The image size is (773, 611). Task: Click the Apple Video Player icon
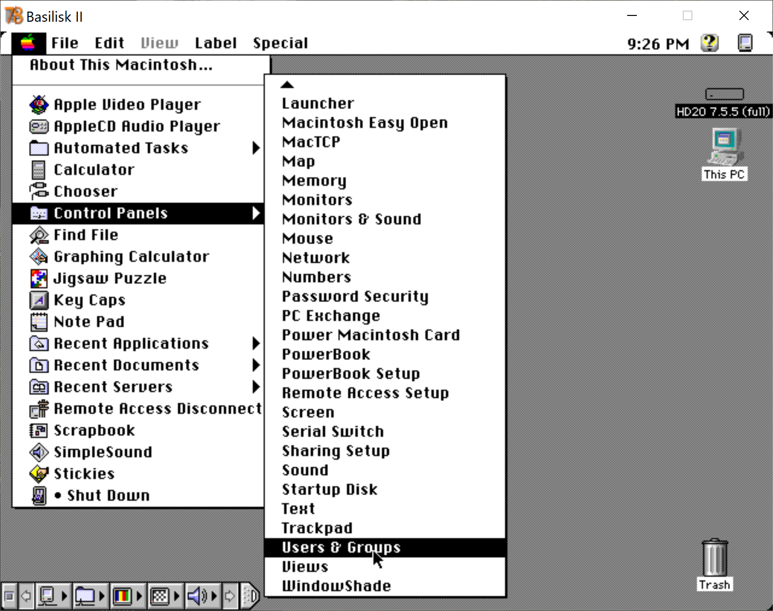[39, 104]
